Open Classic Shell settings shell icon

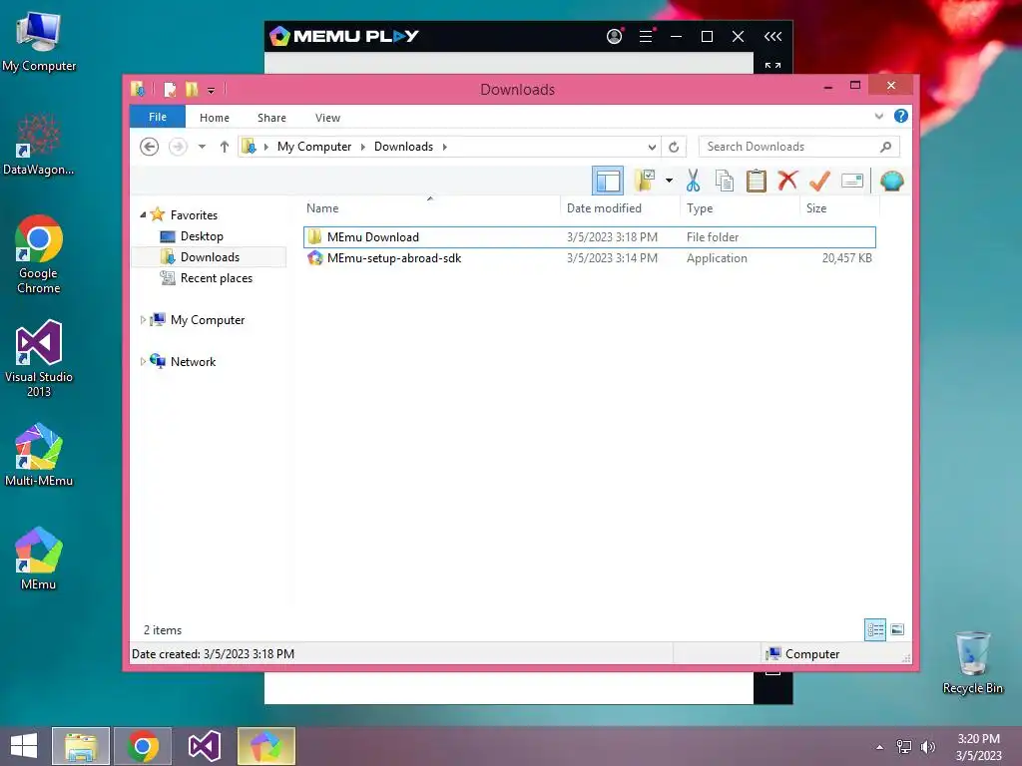point(891,181)
